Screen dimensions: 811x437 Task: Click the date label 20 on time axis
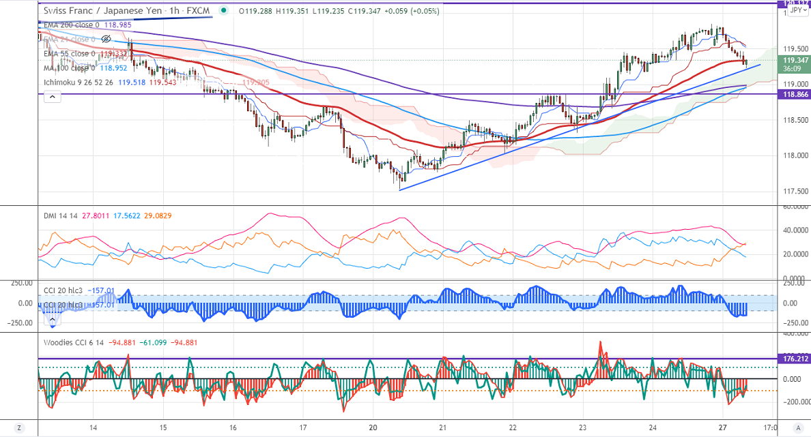coord(373,427)
